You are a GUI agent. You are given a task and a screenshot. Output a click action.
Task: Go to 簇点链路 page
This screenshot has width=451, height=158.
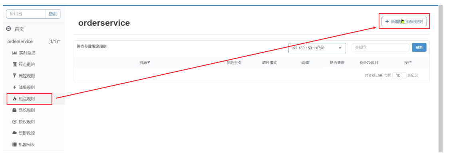(x=27, y=64)
